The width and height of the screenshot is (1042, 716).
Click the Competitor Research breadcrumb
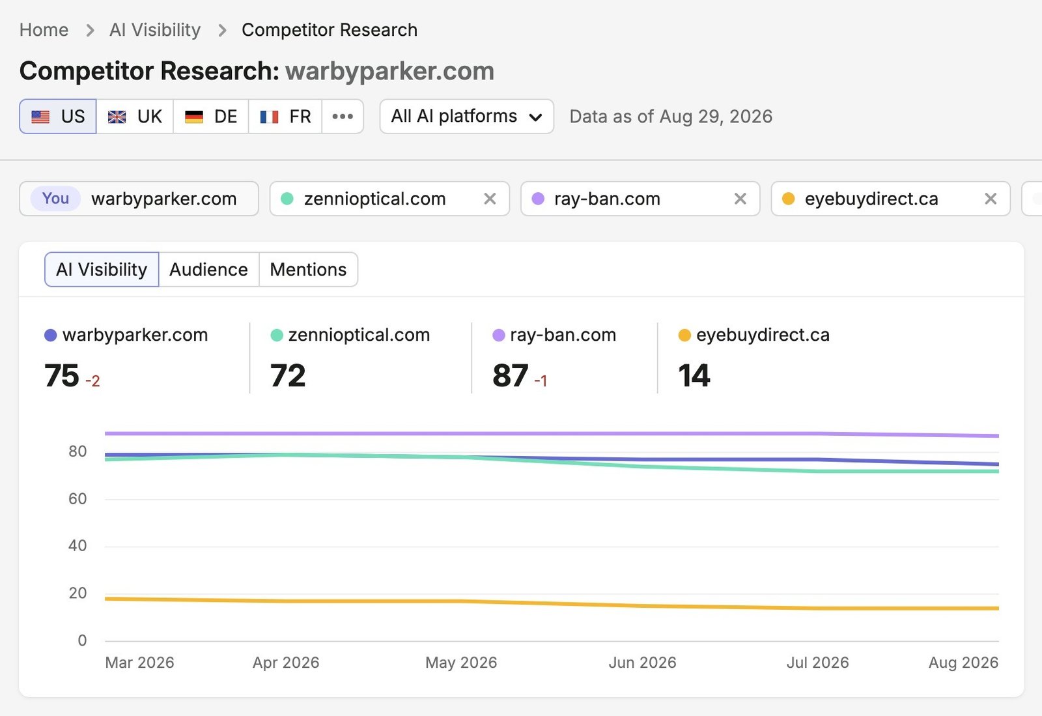pyautogui.click(x=330, y=30)
